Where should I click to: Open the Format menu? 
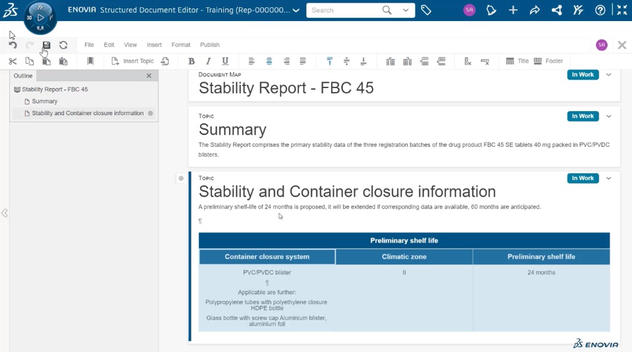point(180,45)
